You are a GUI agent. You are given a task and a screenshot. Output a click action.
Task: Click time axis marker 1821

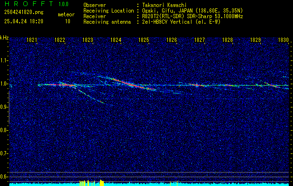[x=32, y=40]
